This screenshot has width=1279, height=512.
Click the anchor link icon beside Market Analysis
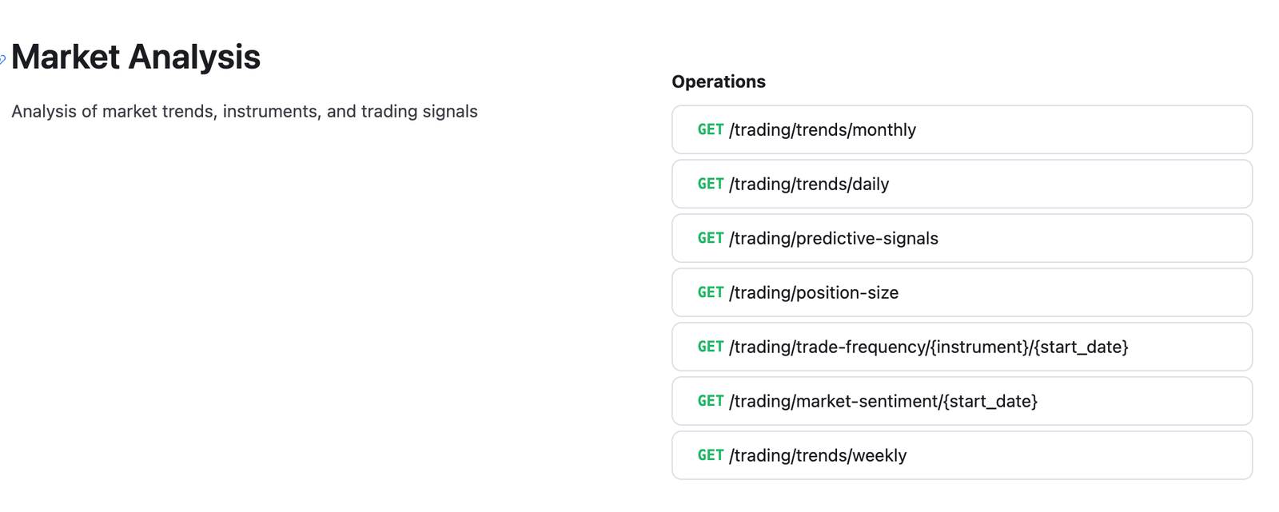[2, 60]
